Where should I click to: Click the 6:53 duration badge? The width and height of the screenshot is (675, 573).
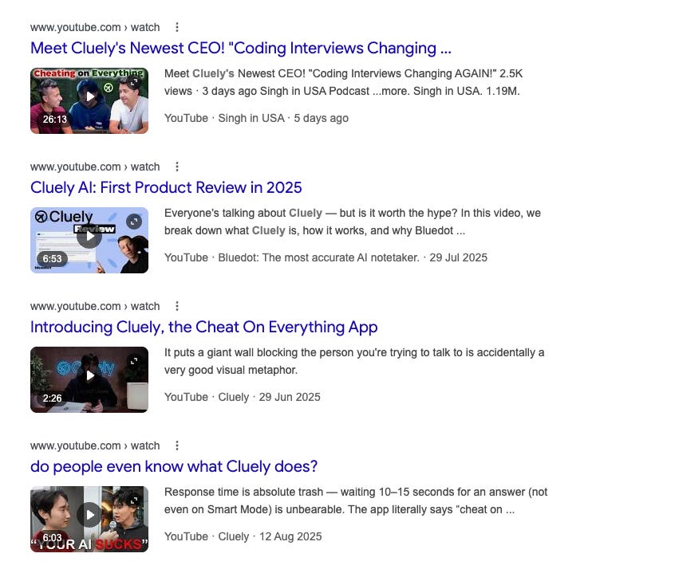tap(52, 259)
